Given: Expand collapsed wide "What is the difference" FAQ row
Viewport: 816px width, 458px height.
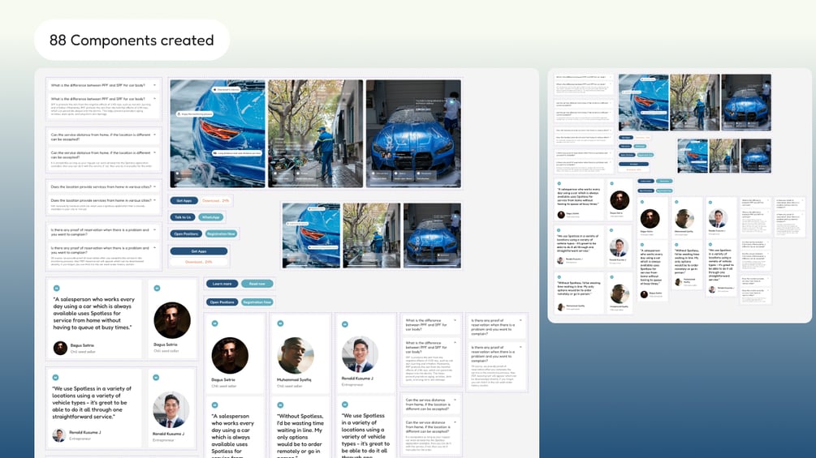Looking at the screenshot, I should click(x=104, y=85).
